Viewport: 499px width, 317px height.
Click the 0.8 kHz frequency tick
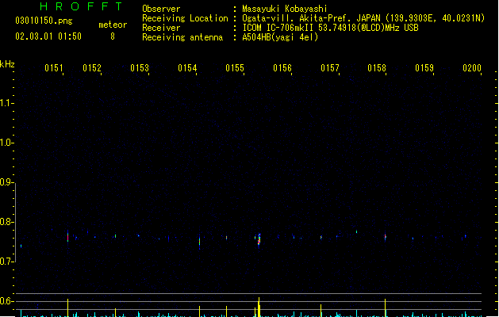click(x=6, y=222)
